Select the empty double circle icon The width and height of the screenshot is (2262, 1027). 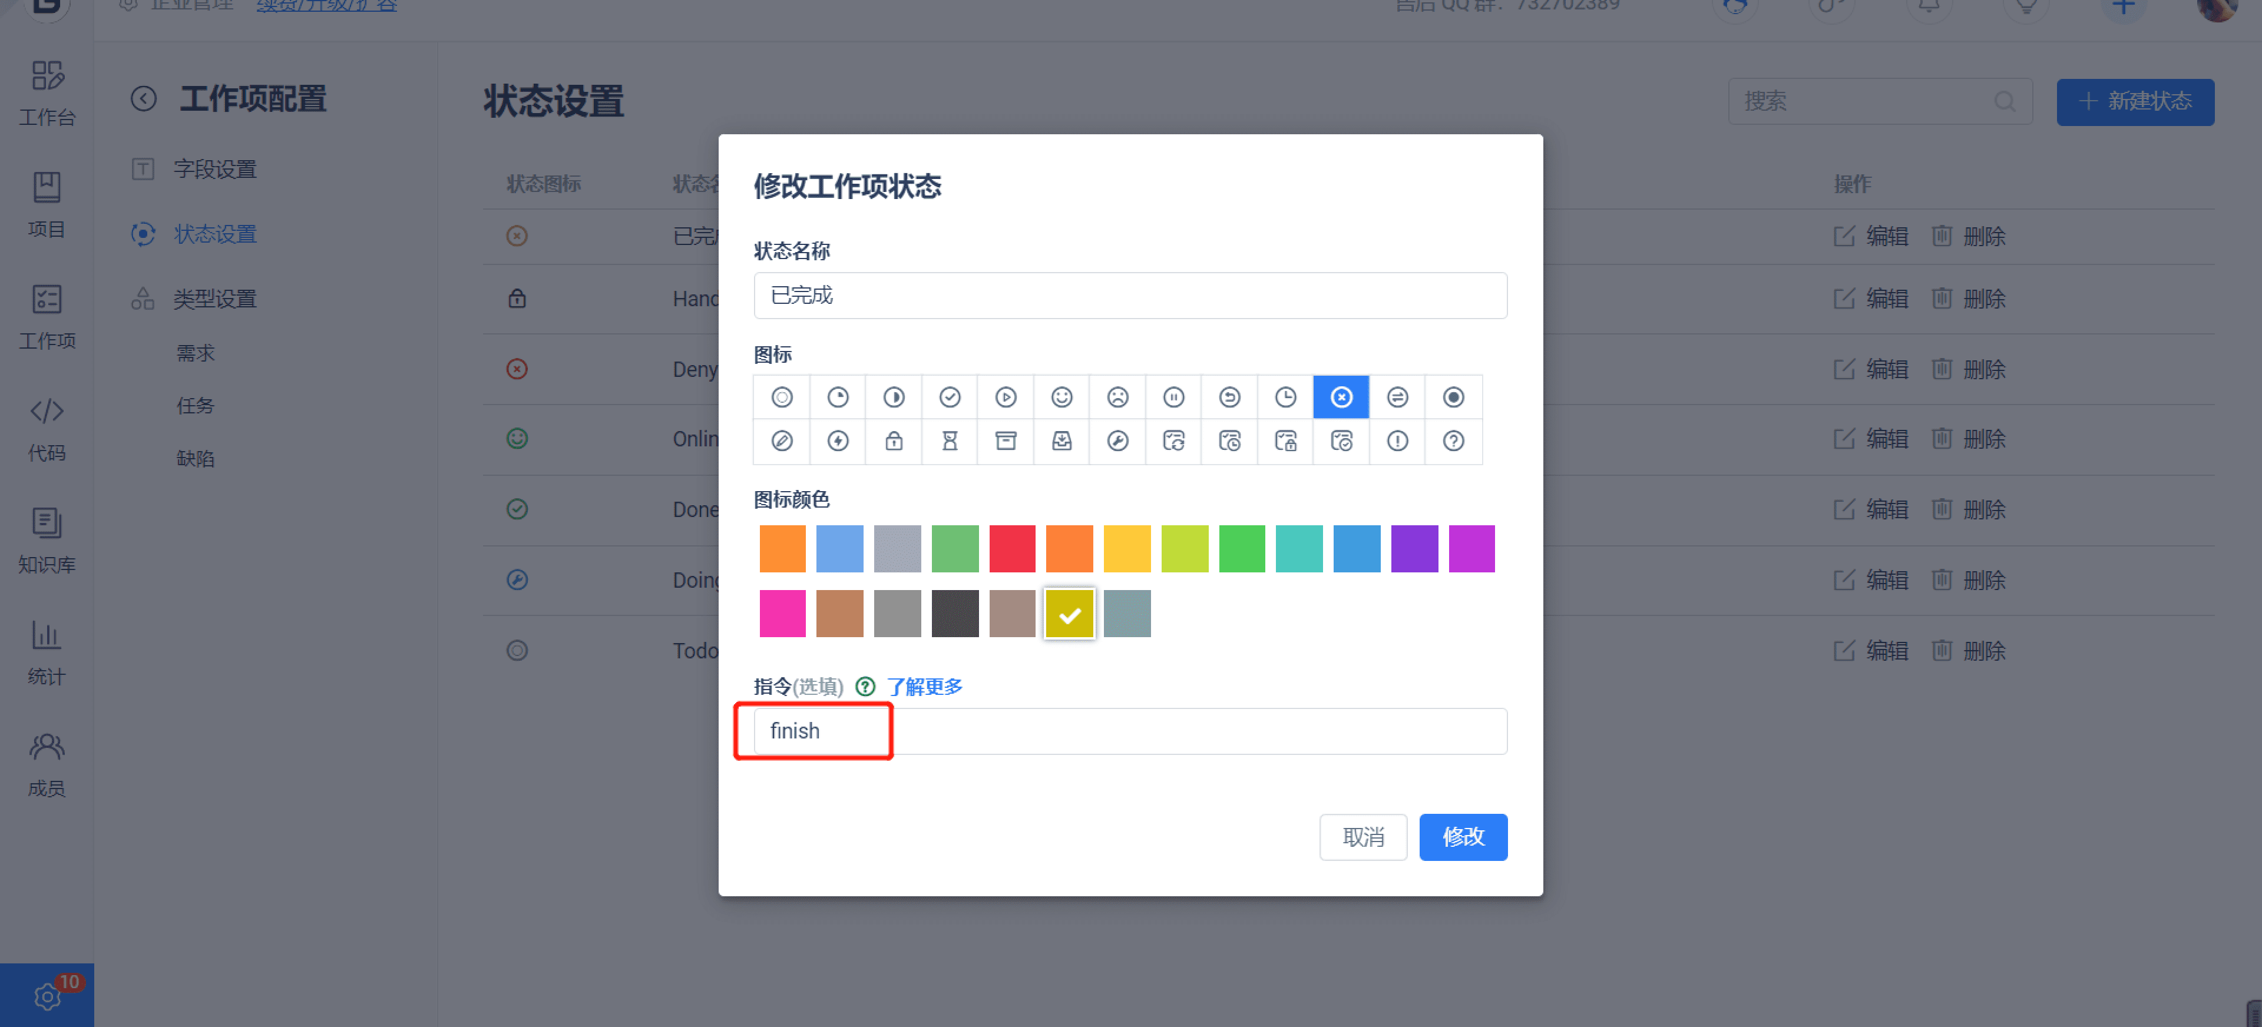[x=782, y=397]
